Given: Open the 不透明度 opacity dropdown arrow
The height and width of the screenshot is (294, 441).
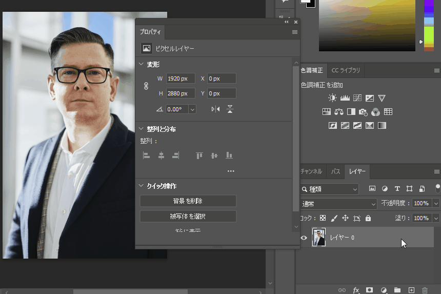Looking at the screenshot, I should pyautogui.click(x=436, y=203).
